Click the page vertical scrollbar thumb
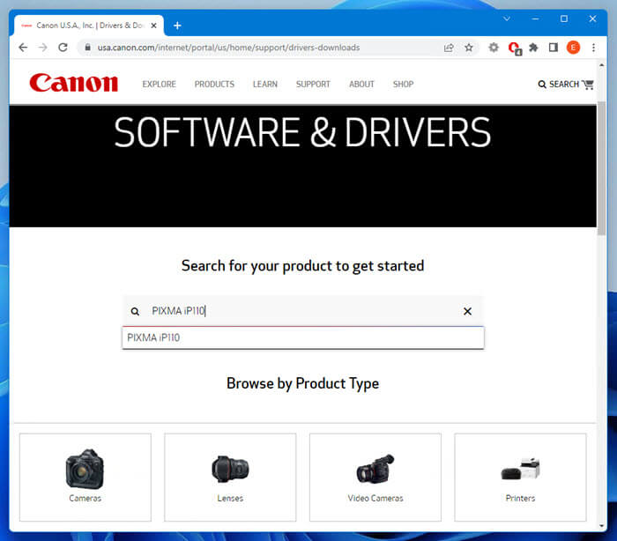The image size is (617, 541). 601,168
